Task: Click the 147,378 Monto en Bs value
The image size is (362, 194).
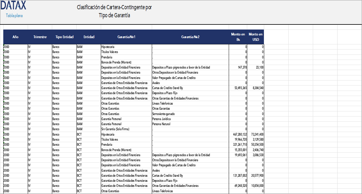Action: point(242,67)
